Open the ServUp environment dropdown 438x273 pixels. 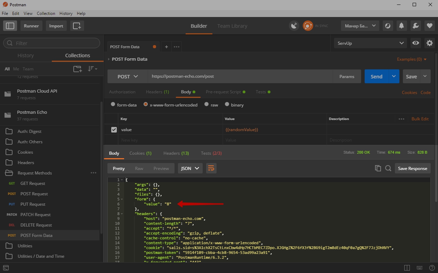click(x=370, y=43)
